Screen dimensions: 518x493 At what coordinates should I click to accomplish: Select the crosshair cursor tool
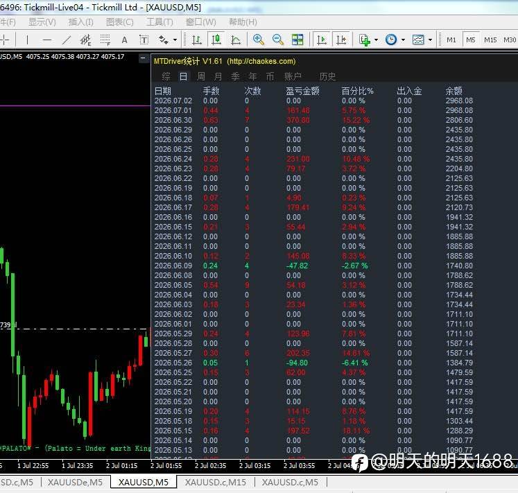[5, 40]
